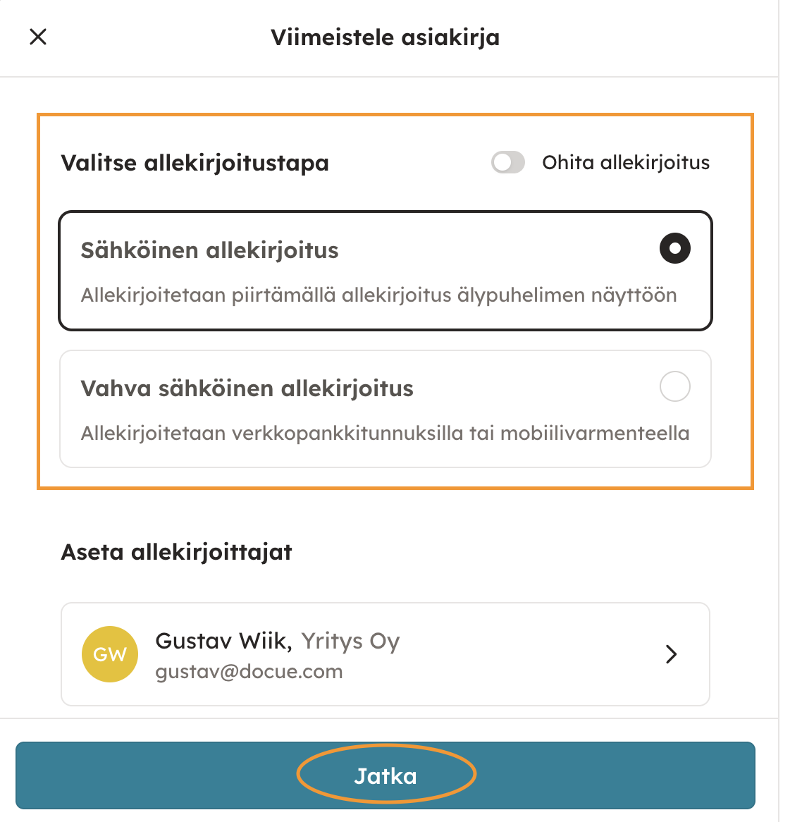This screenshot has width=802, height=822.
Task: Click the name Gustav Wiik
Action: (222, 641)
